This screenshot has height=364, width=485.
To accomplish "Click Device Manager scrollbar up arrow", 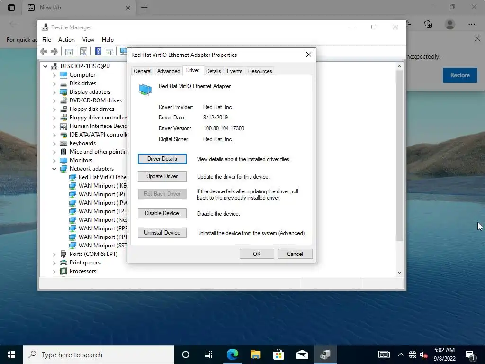I will tap(399, 66).
